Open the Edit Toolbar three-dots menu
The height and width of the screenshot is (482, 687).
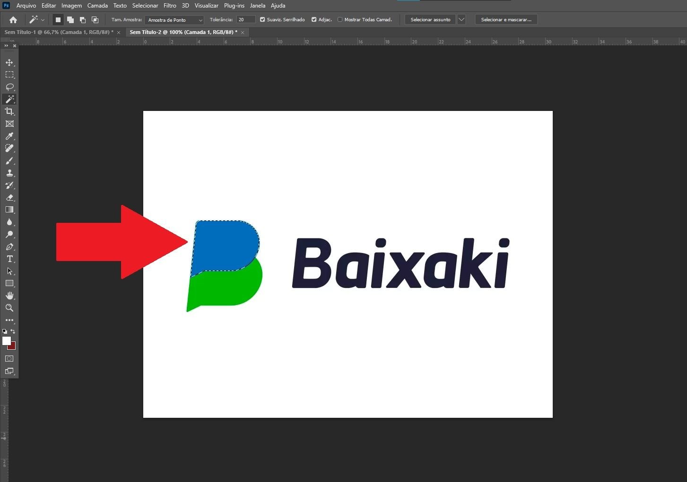click(9, 320)
